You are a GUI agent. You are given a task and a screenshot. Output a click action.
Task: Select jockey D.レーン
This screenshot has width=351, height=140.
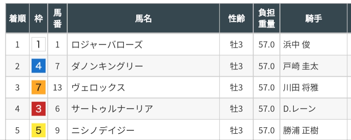[x=299, y=109]
